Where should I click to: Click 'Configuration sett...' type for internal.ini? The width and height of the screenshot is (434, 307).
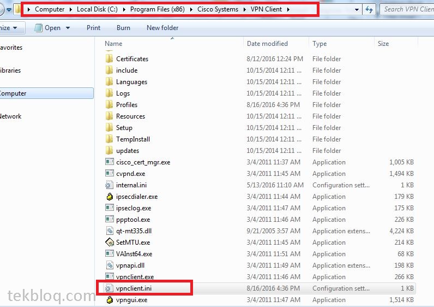tap(341, 185)
